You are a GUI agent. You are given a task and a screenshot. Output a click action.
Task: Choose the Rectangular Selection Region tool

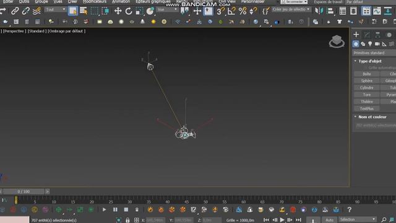(95, 11)
